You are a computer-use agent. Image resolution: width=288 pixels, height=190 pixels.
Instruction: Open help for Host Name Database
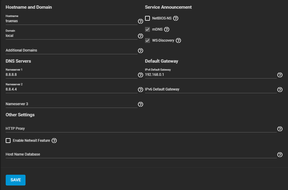(x=280, y=155)
